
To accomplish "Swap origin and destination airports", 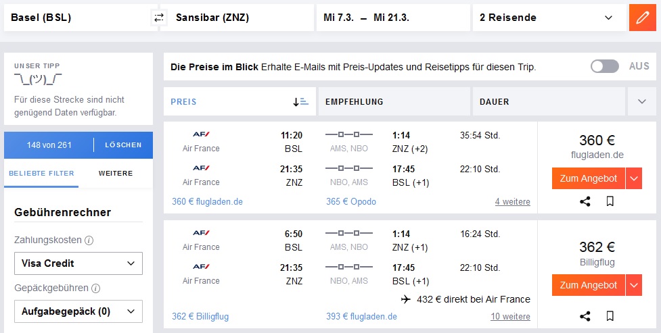I will coord(159,18).
